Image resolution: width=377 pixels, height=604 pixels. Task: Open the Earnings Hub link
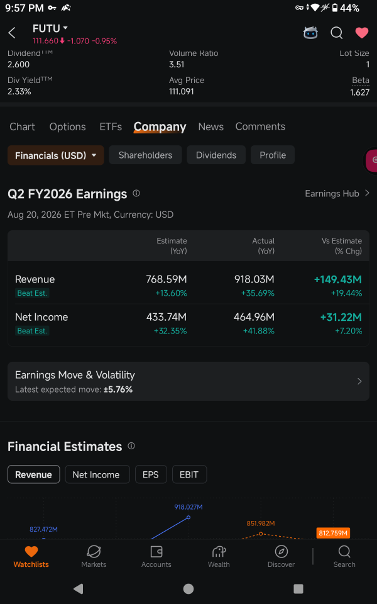[x=337, y=193]
